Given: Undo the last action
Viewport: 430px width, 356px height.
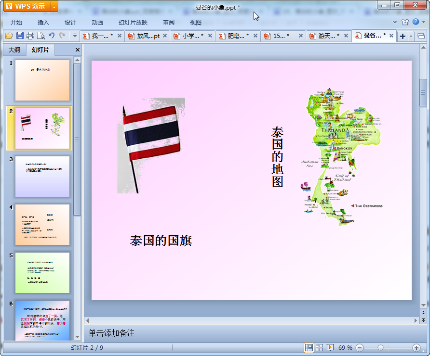Looking at the screenshot, I should click(x=51, y=36).
